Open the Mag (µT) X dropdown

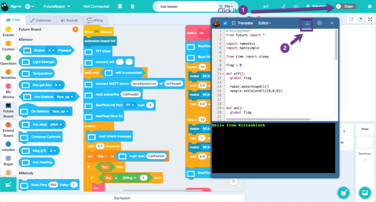pos(53,151)
